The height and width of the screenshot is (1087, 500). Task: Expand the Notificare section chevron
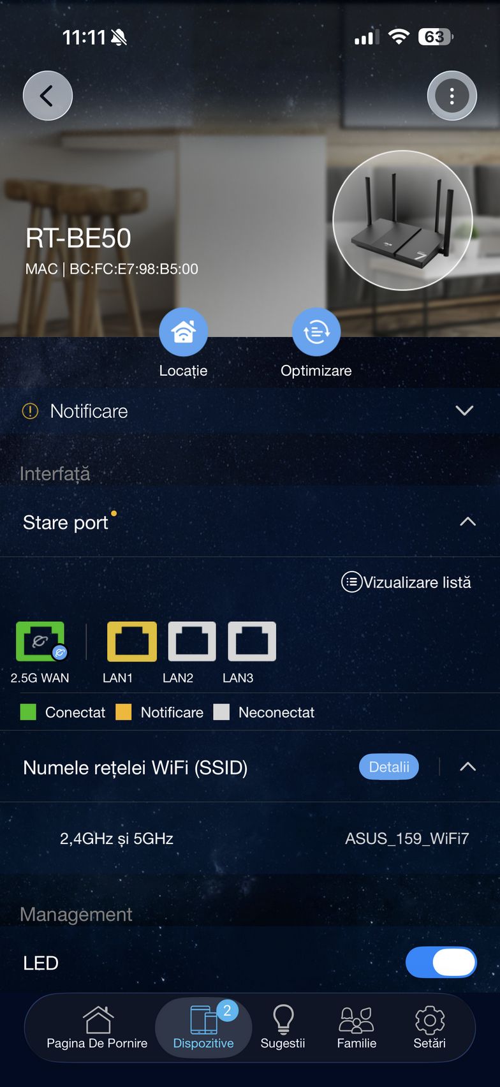coord(464,411)
